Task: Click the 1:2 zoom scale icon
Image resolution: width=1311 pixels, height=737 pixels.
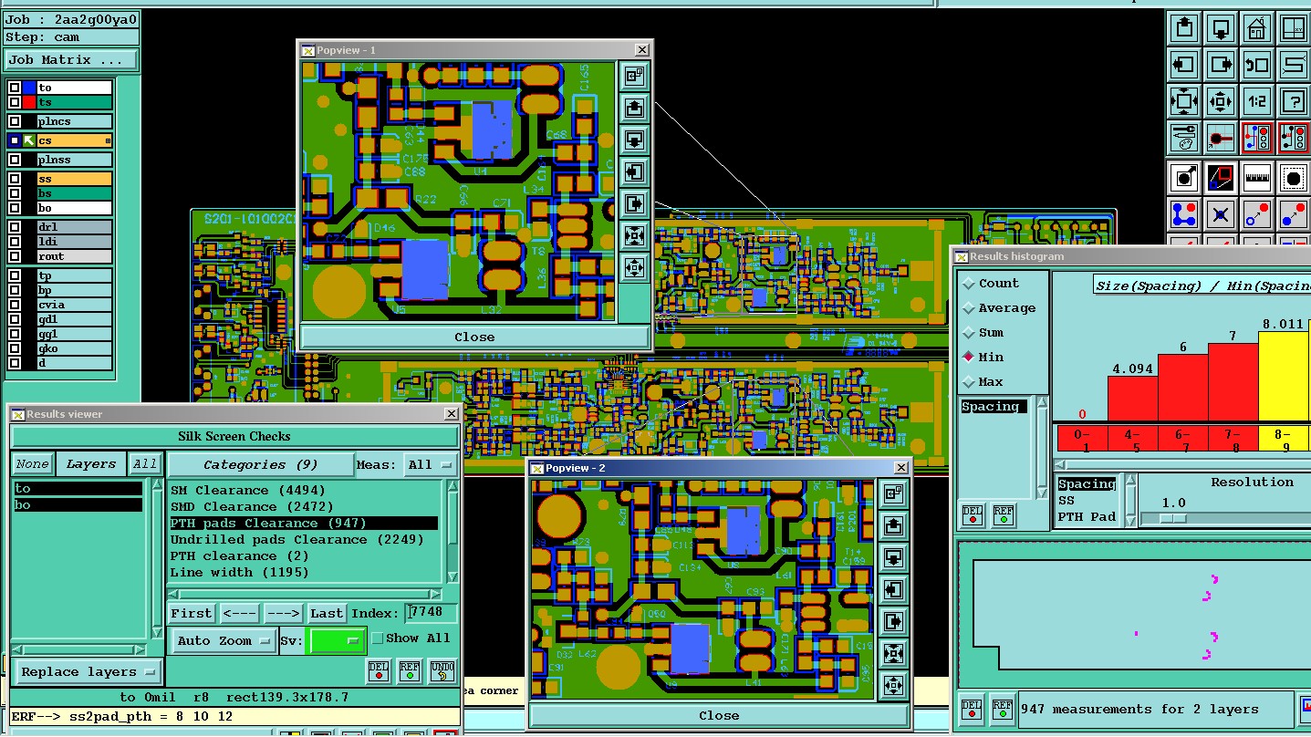Action: click(x=1257, y=100)
